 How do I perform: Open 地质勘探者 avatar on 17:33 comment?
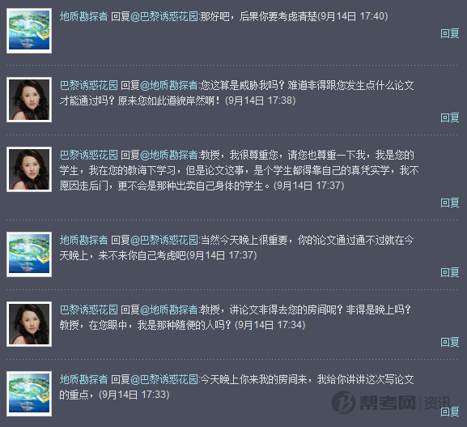(x=29, y=394)
